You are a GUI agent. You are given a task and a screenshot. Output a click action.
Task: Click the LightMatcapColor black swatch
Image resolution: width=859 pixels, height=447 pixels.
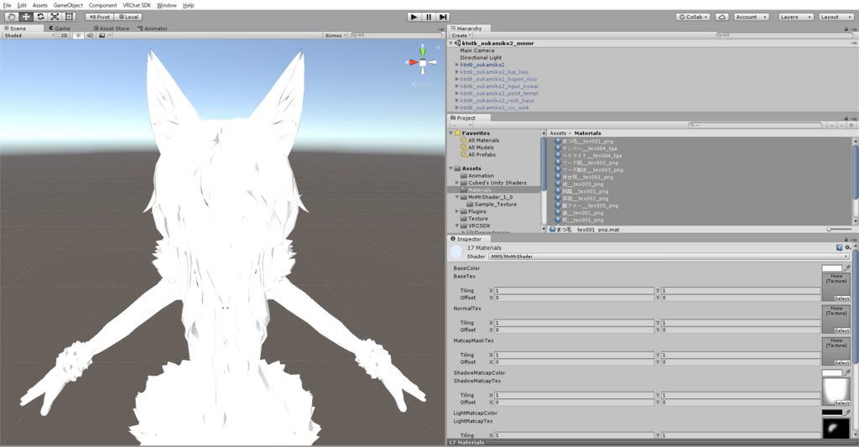pos(831,413)
